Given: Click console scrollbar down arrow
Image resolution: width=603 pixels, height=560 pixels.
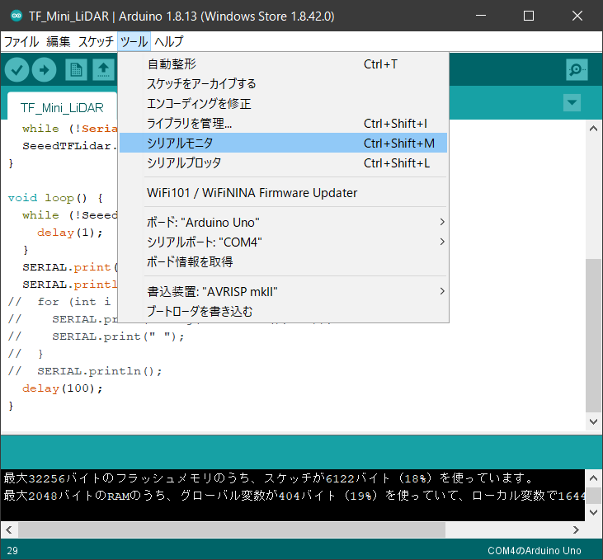Looking at the screenshot, I should coord(593,512).
